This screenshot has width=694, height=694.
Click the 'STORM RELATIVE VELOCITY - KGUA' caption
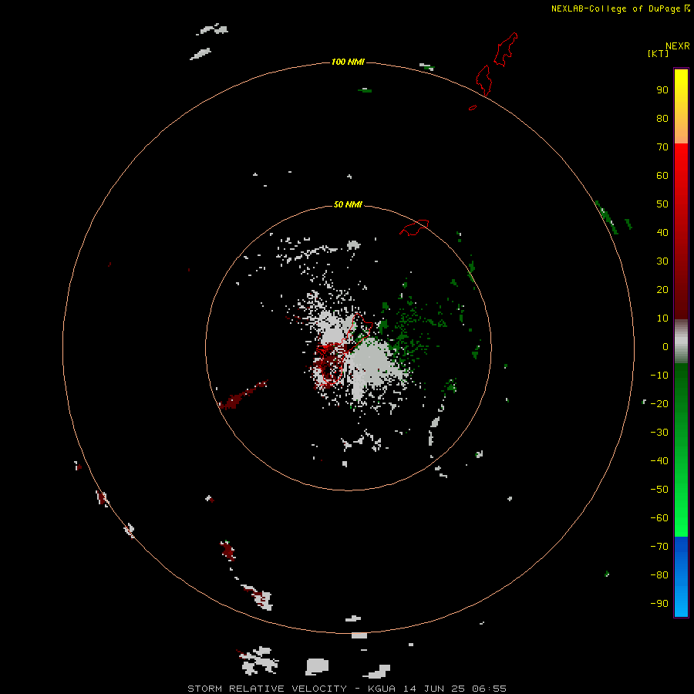point(292,689)
